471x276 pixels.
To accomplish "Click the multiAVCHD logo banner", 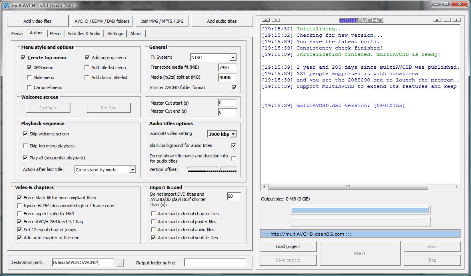I will (x=361, y=20).
